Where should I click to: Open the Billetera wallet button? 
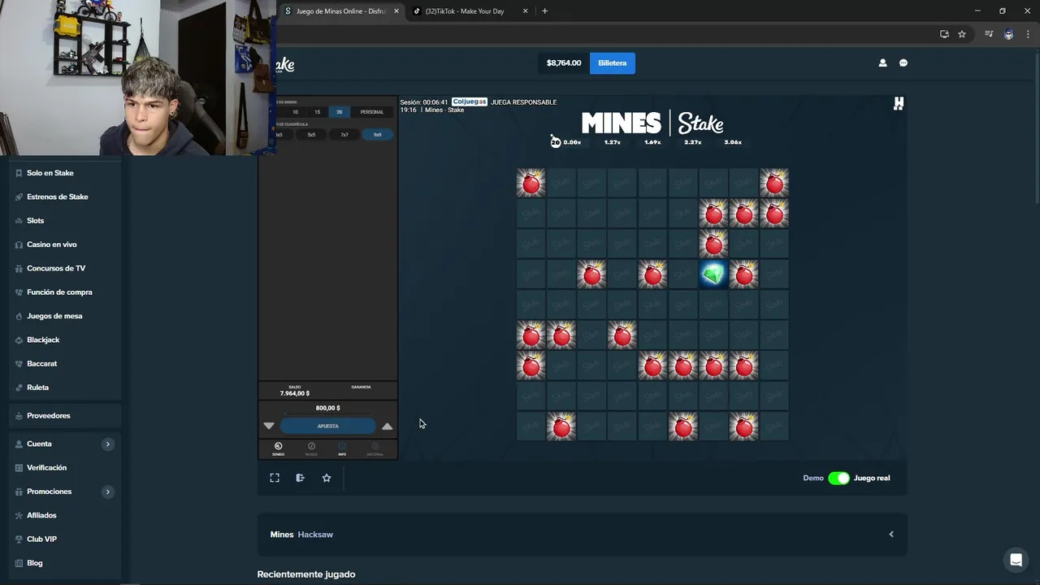[x=613, y=63]
